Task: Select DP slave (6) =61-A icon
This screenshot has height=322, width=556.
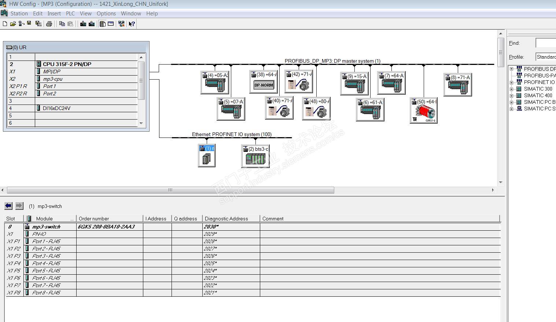Action: [370, 110]
